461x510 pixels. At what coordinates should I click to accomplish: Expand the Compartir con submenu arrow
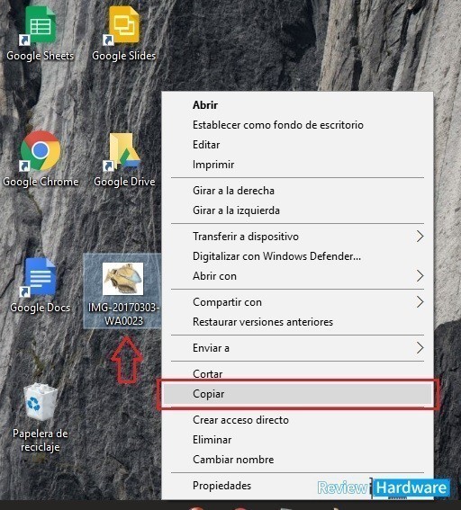click(x=420, y=302)
